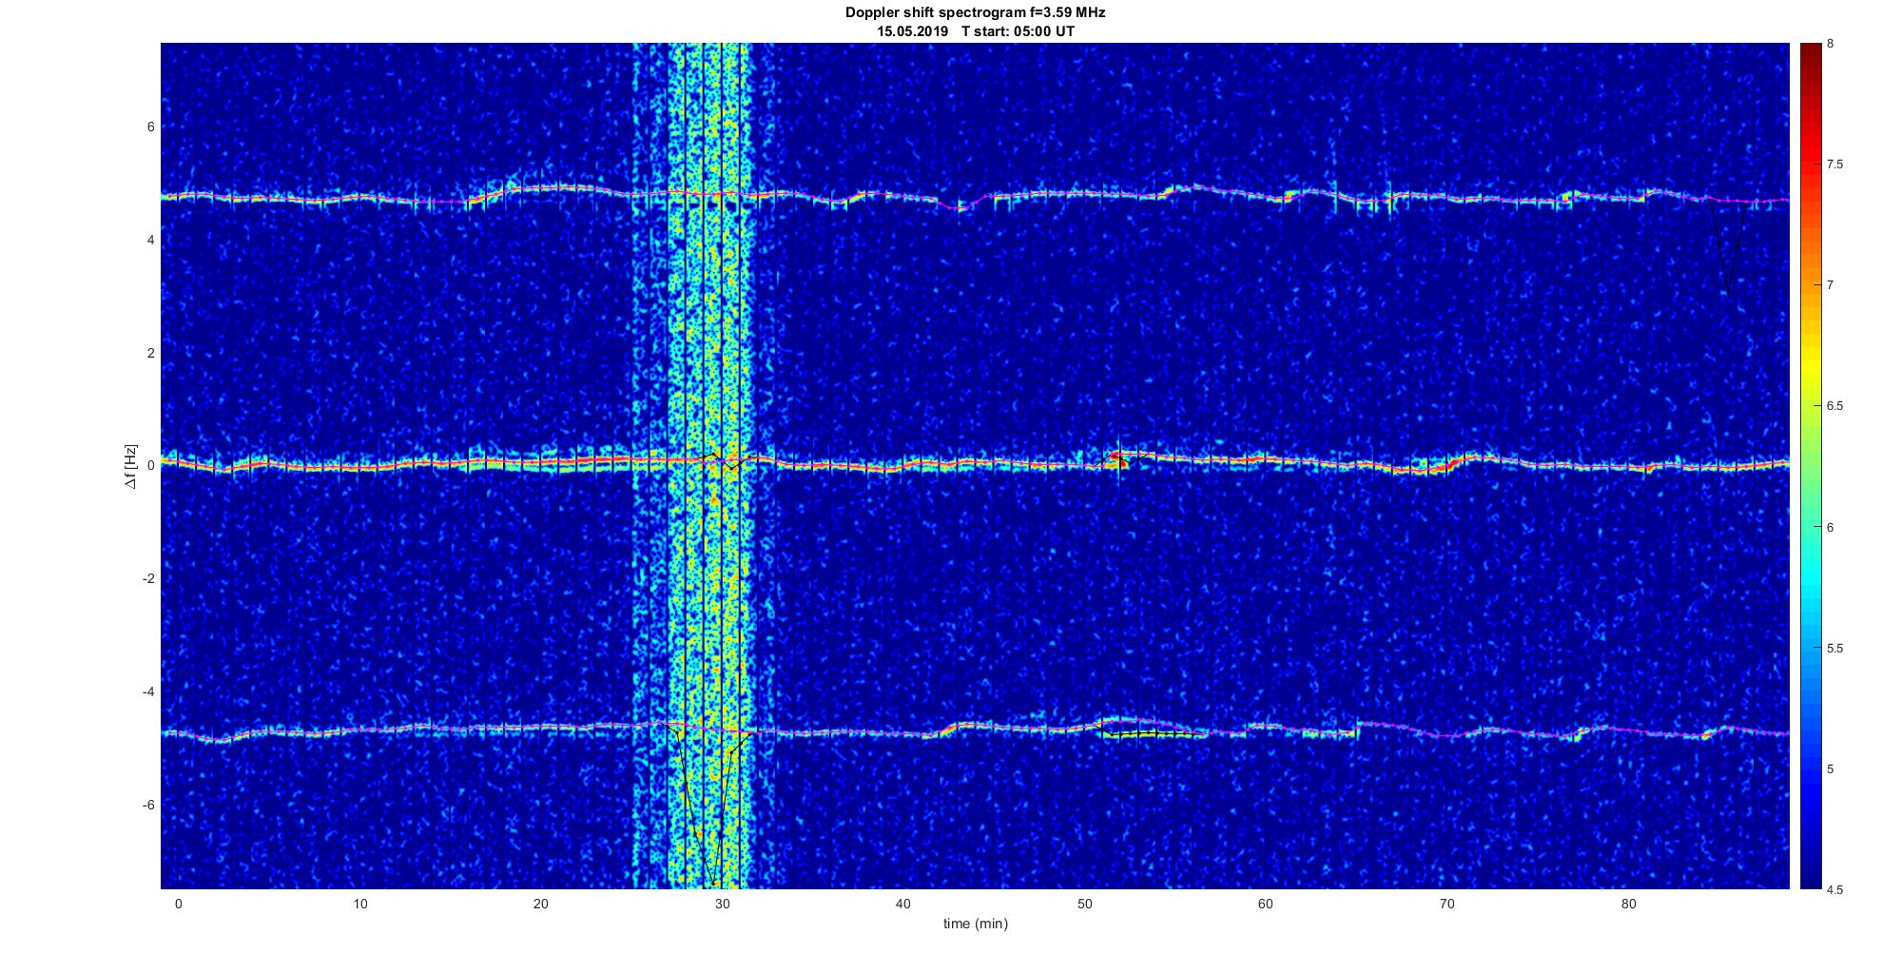1902x954 pixels.
Task: Select x-axis tick label 80
Action: coord(1628,904)
